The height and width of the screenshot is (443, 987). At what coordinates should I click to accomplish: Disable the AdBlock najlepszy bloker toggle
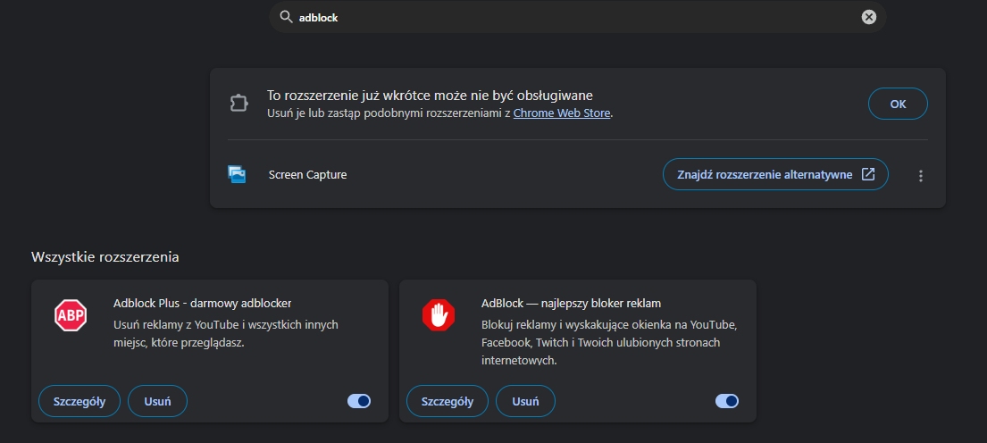coord(727,401)
